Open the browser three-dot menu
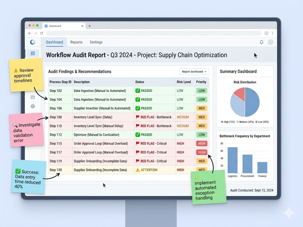 click(x=272, y=33)
